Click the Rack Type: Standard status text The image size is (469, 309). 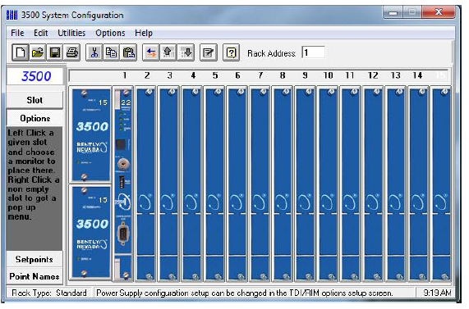tap(49, 293)
